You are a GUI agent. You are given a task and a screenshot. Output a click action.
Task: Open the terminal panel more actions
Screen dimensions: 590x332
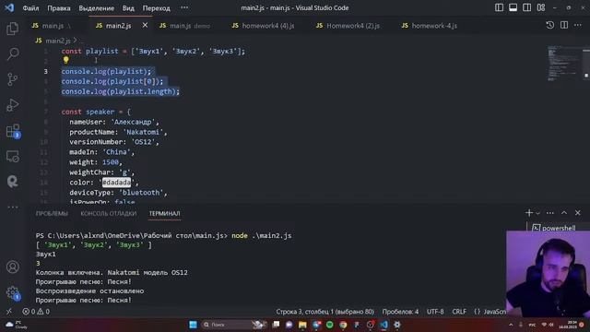[x=550, y=213]
